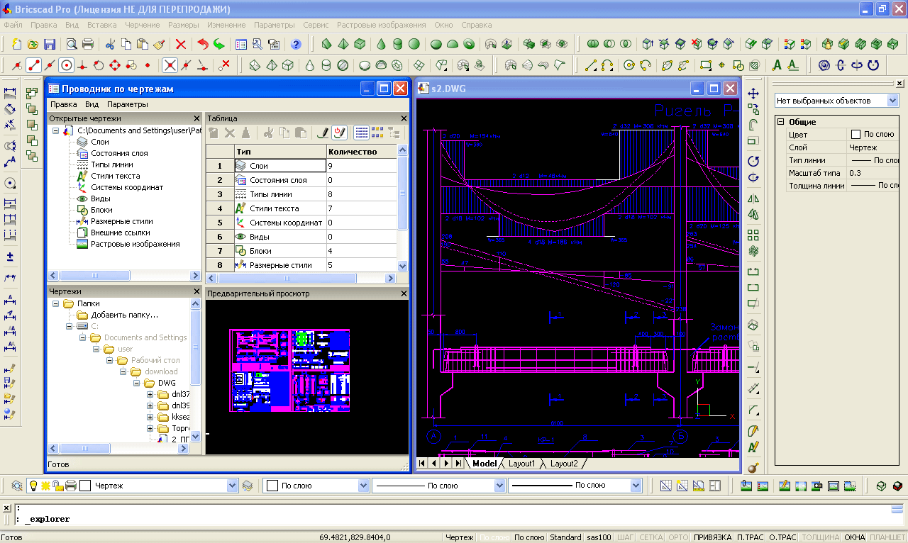Image resolution: width=908 pixels, height=543 pixels.
Task: Collapse the Папки tree node
Action: tap(55, 303)
